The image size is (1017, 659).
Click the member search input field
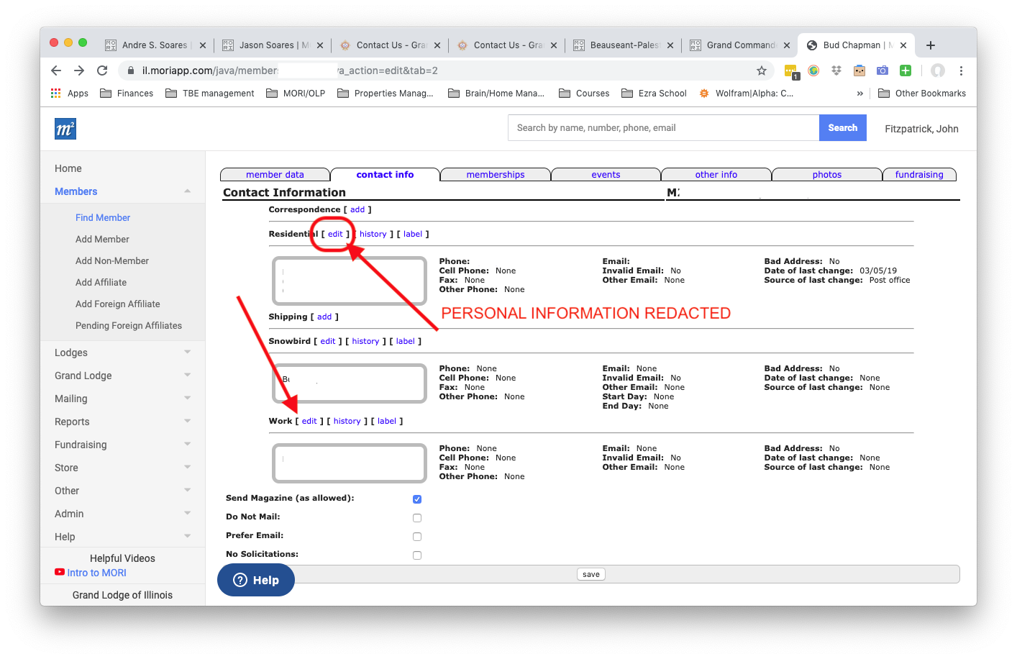pos(663,128)
